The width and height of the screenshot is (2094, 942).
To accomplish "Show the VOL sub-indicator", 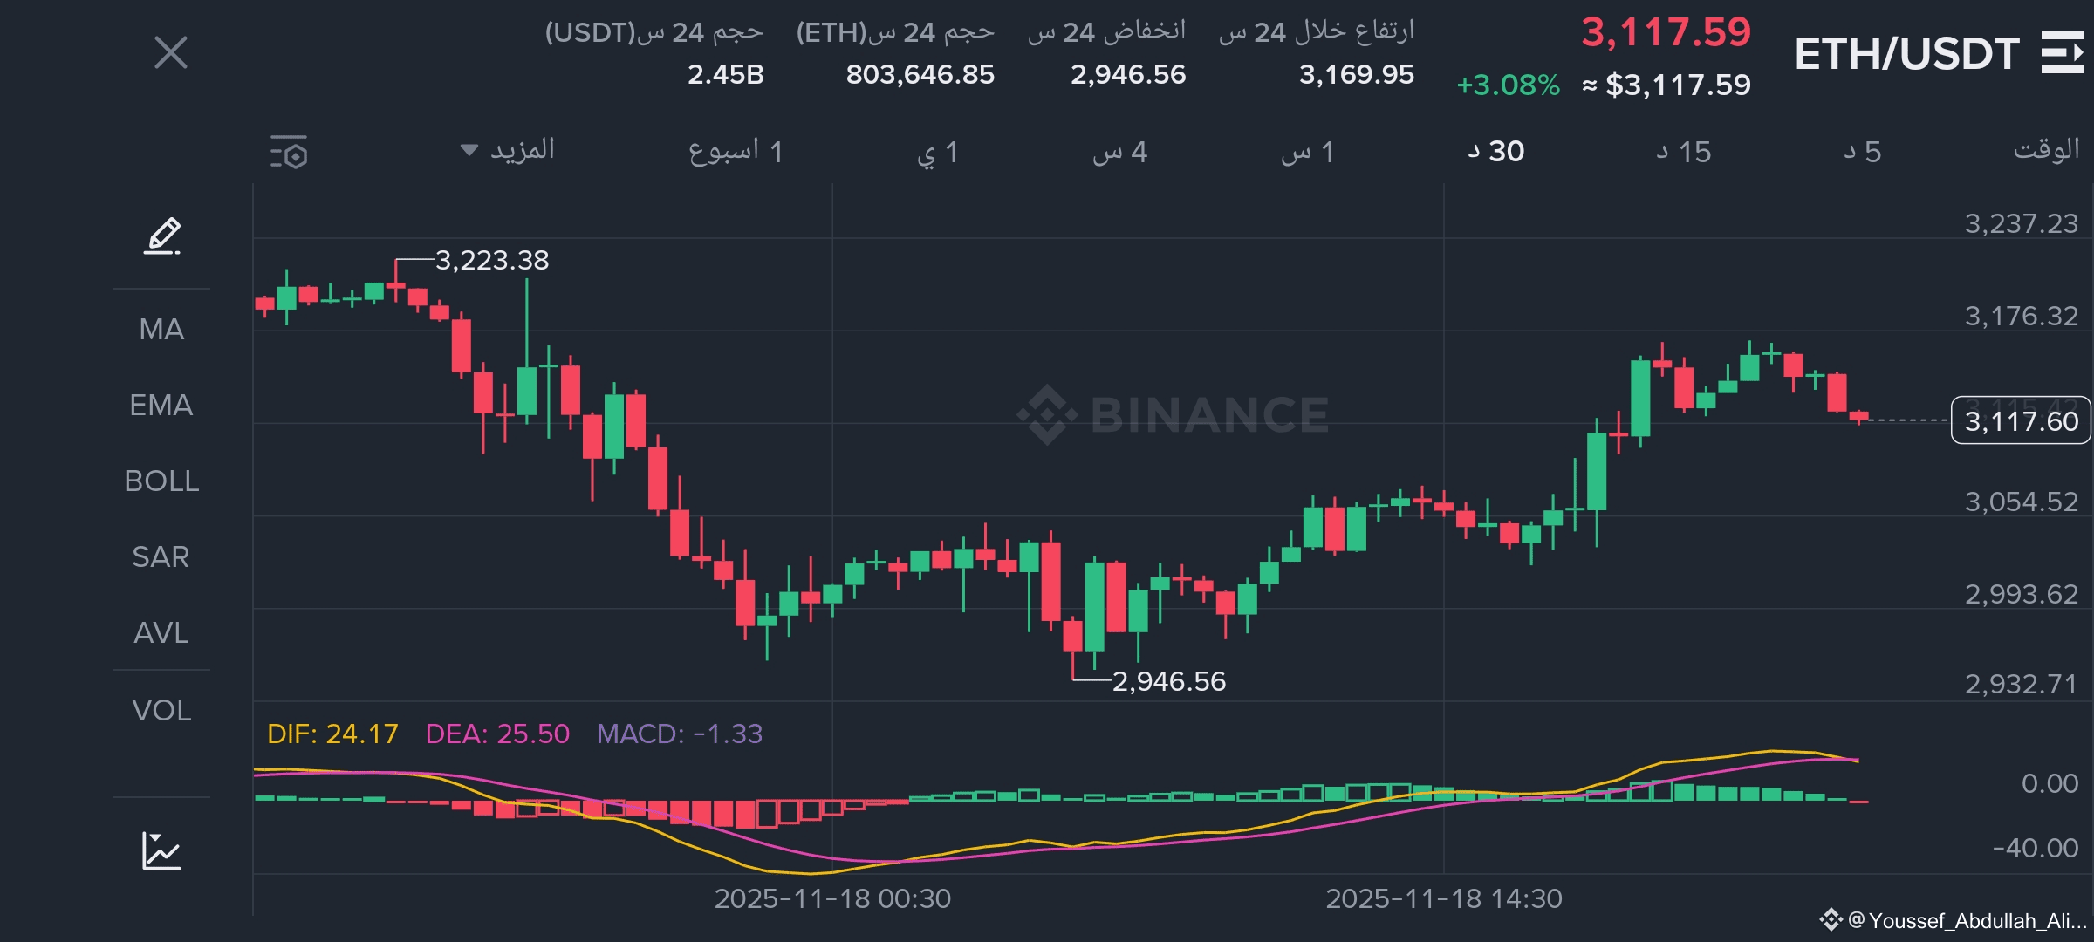I will [161, 710].
